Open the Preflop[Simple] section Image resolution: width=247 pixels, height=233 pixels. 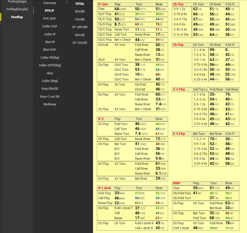[17, 9]
